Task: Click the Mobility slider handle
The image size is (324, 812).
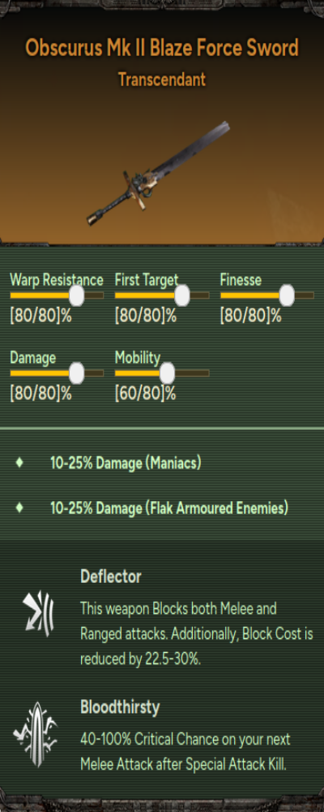Action: (167, 373)
